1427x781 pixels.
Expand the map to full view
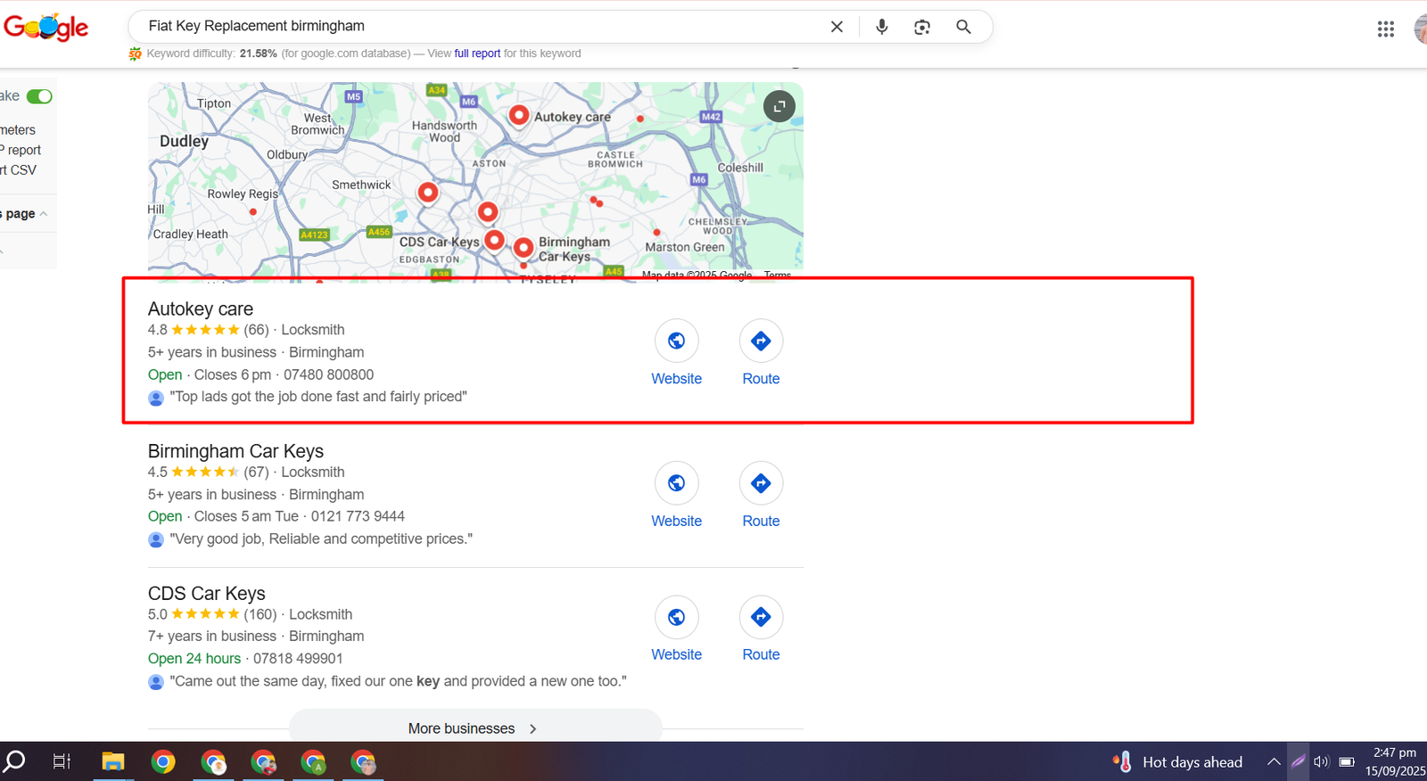[779, 107]
